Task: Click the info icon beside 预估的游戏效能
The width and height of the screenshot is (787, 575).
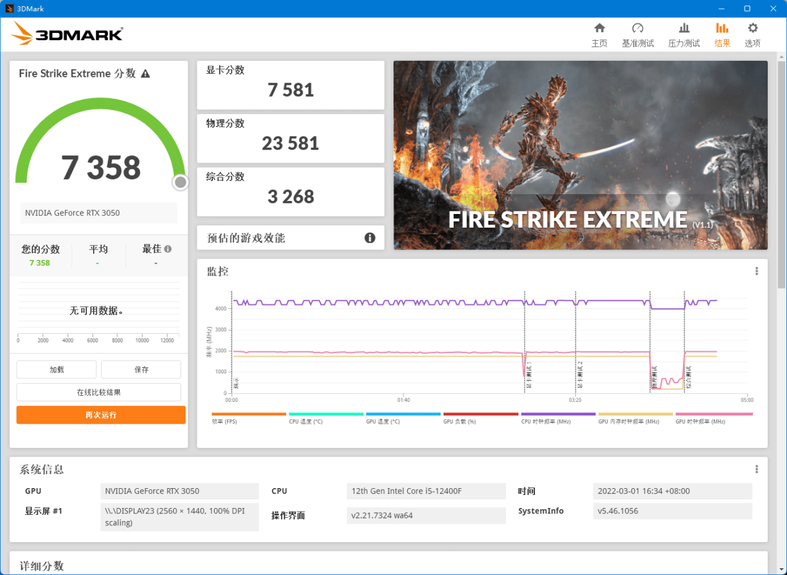Action: pyautogui.click(x=370, y=238)
